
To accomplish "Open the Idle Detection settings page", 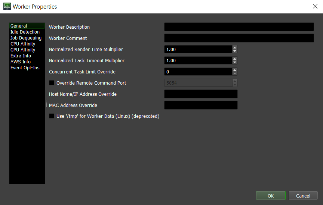I will [27, 32].
